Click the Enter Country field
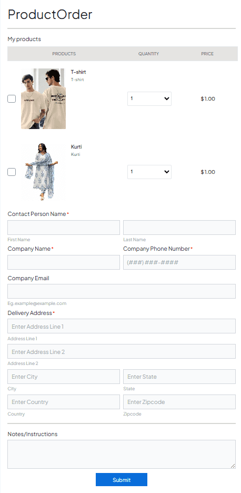This screenshot has width=241, height=493. (x=64, y=402)
